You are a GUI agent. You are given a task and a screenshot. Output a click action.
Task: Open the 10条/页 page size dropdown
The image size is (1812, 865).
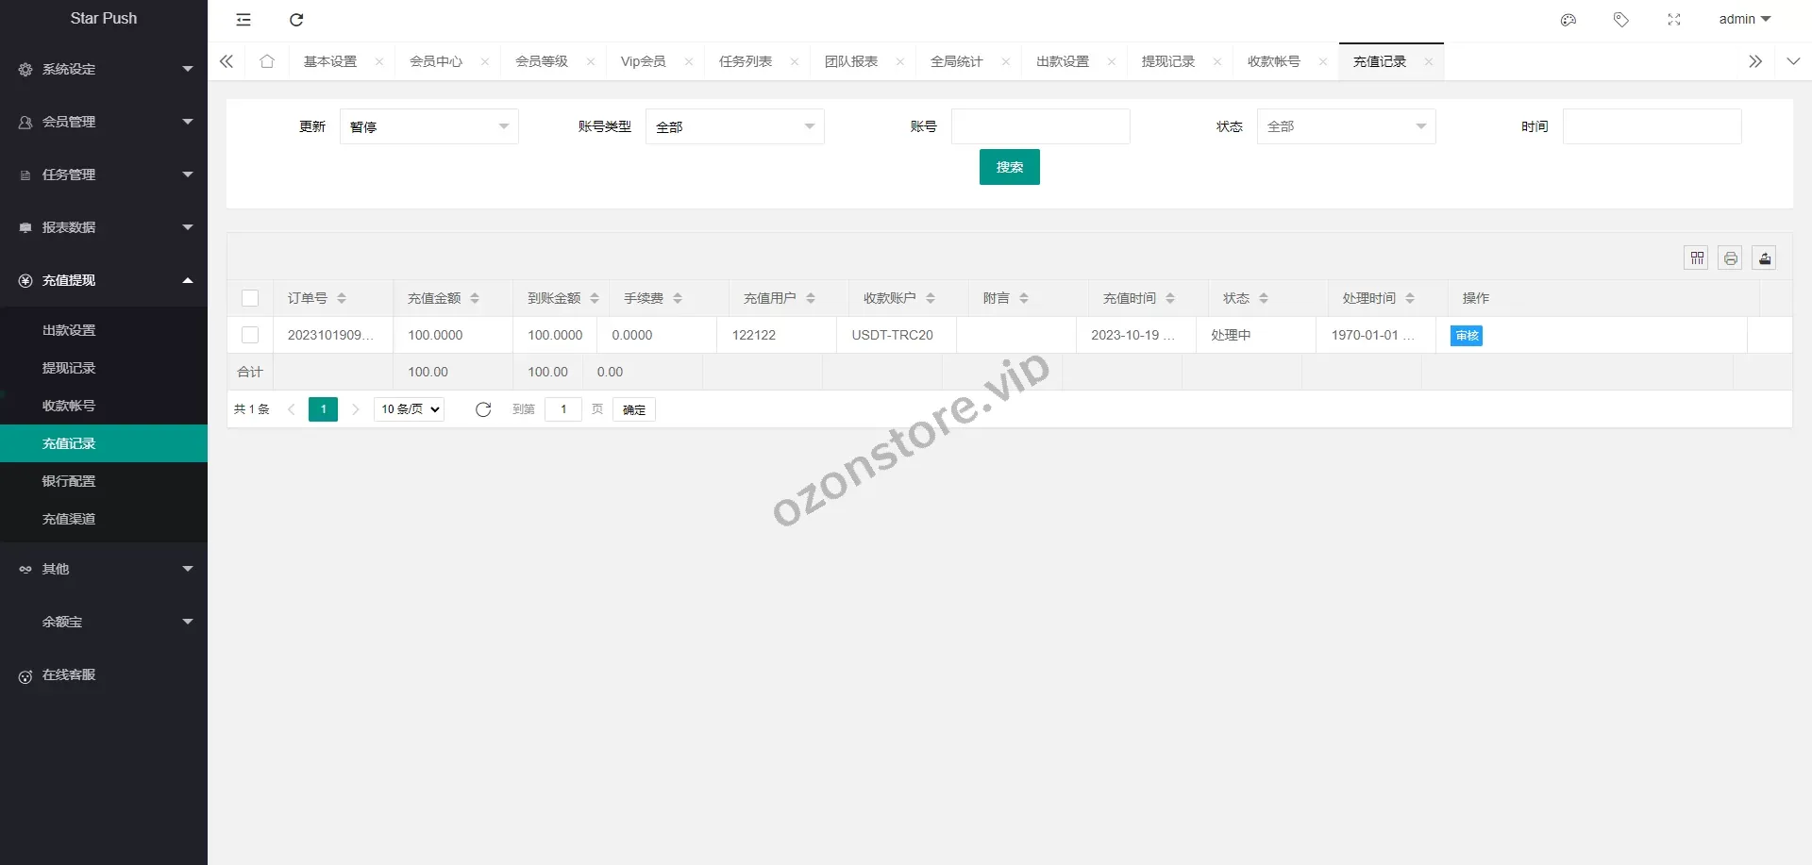[408, 409]
